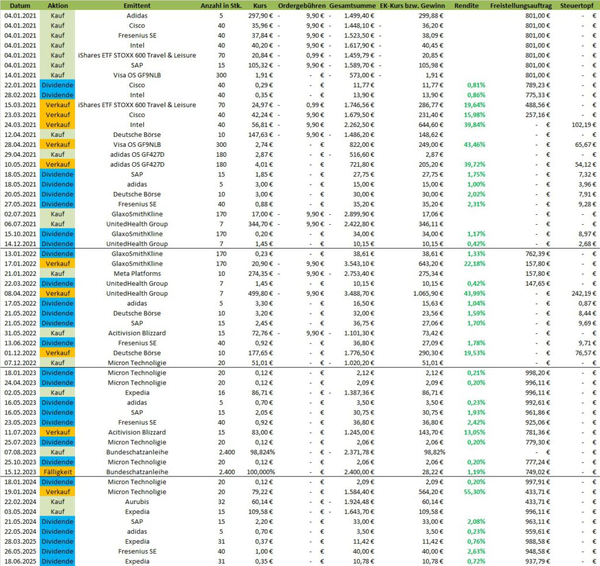The image size is (600, 566).
Task: Click the date cell 18.06.2025
Action: coord(21,562)
